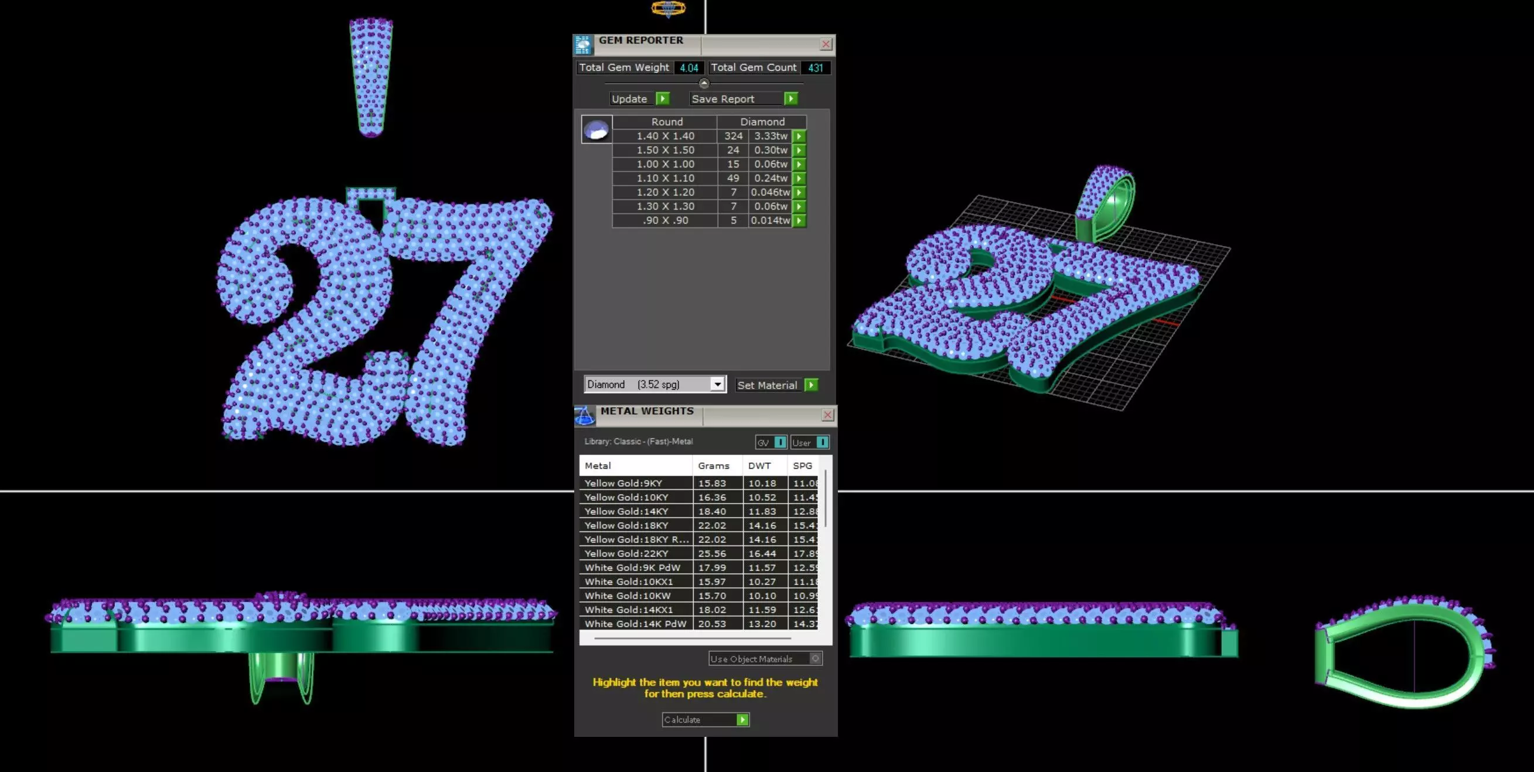Collapse the gem totals with up arrow
The image size is (1534, 772).
(x=704, y=83)
